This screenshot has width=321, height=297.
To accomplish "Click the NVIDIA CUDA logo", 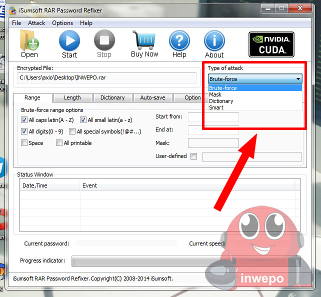I will click(x=271, y=44).
